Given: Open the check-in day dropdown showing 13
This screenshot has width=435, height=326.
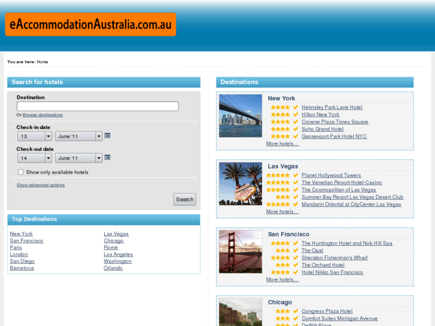Looking at the screenshot, I should point(34,136).
